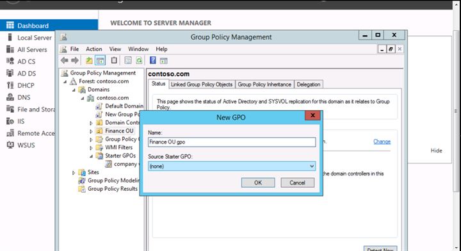
Task: Click the Back arrow in the GPMC toolbar
Action: [x=65, y=61]
